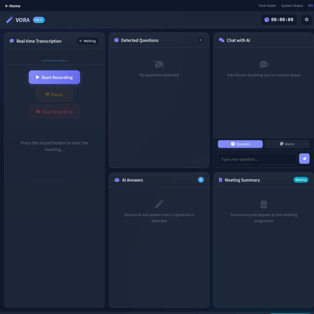Click the Waiting status badge on the transcription panel

pyautogui.click(x=88, y=41)
